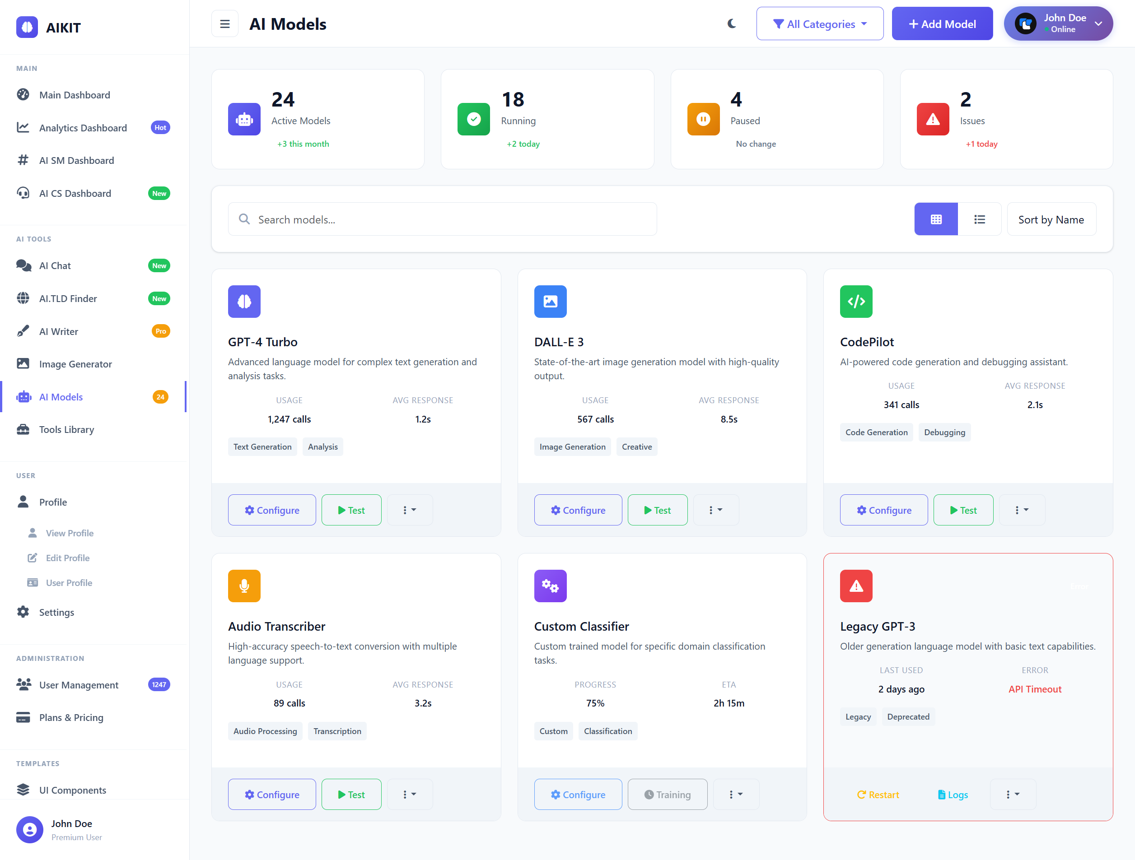
Task: Click the Search models input field
Action: 442,219
